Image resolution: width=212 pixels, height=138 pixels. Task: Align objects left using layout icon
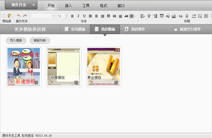[x=143, y=16]
